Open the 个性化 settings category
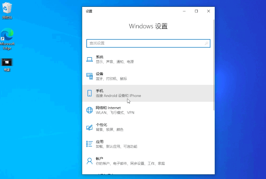 click(148, 127)
